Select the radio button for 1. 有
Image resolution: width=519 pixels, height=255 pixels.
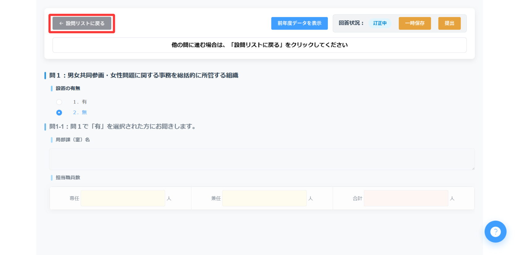pyautogui.click(x=59, y=102)
